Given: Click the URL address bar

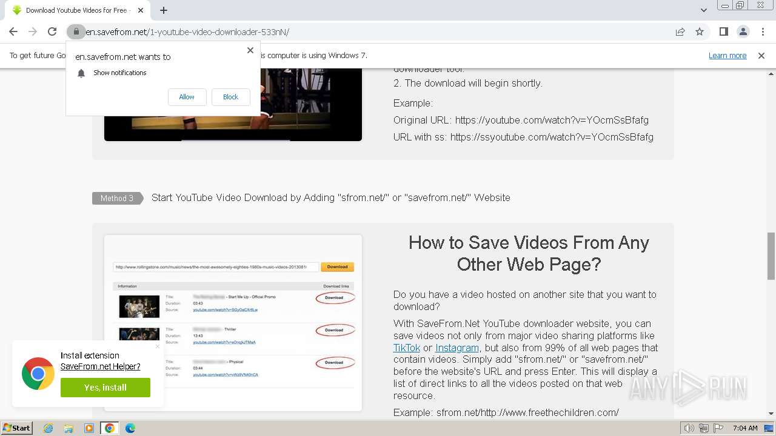Looking at the screenshot, I should tap(376, 31).
